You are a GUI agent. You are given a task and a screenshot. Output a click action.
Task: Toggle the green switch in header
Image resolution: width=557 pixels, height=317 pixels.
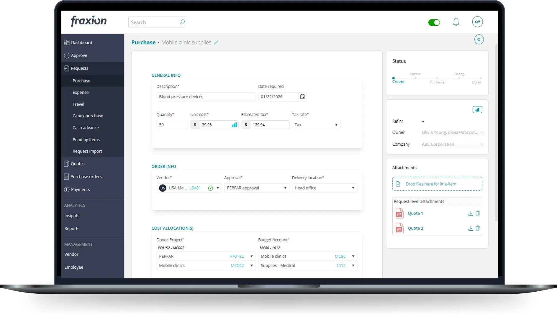tap(434, 22)
